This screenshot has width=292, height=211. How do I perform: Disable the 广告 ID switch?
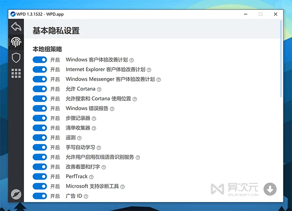pos(40,196)
